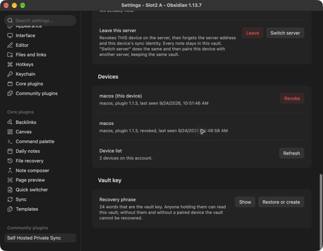323x251 pixels.
Task: Click the File recovery clock icon
Action: 10,161
